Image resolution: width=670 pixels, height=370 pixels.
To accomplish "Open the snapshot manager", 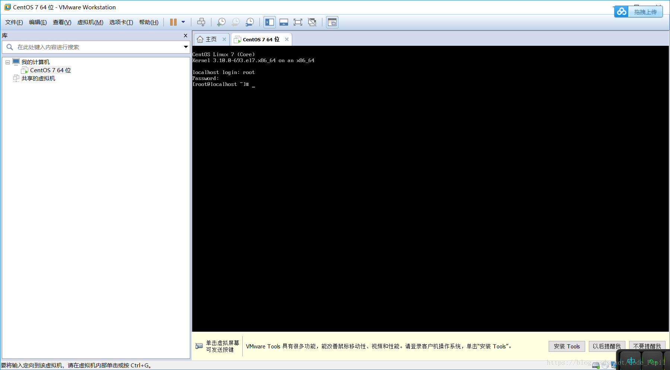I will 250,22.
